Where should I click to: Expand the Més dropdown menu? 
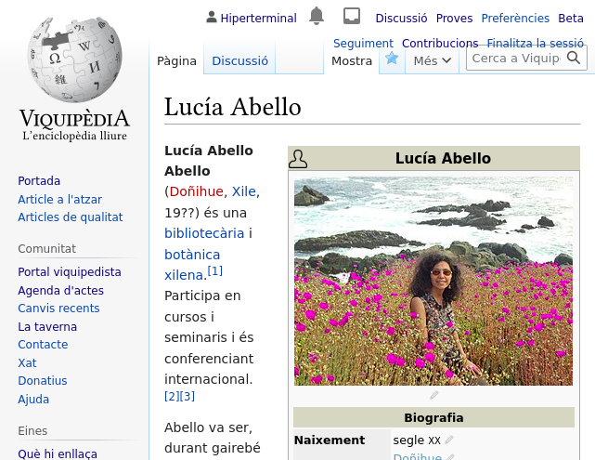pos(433,60)
